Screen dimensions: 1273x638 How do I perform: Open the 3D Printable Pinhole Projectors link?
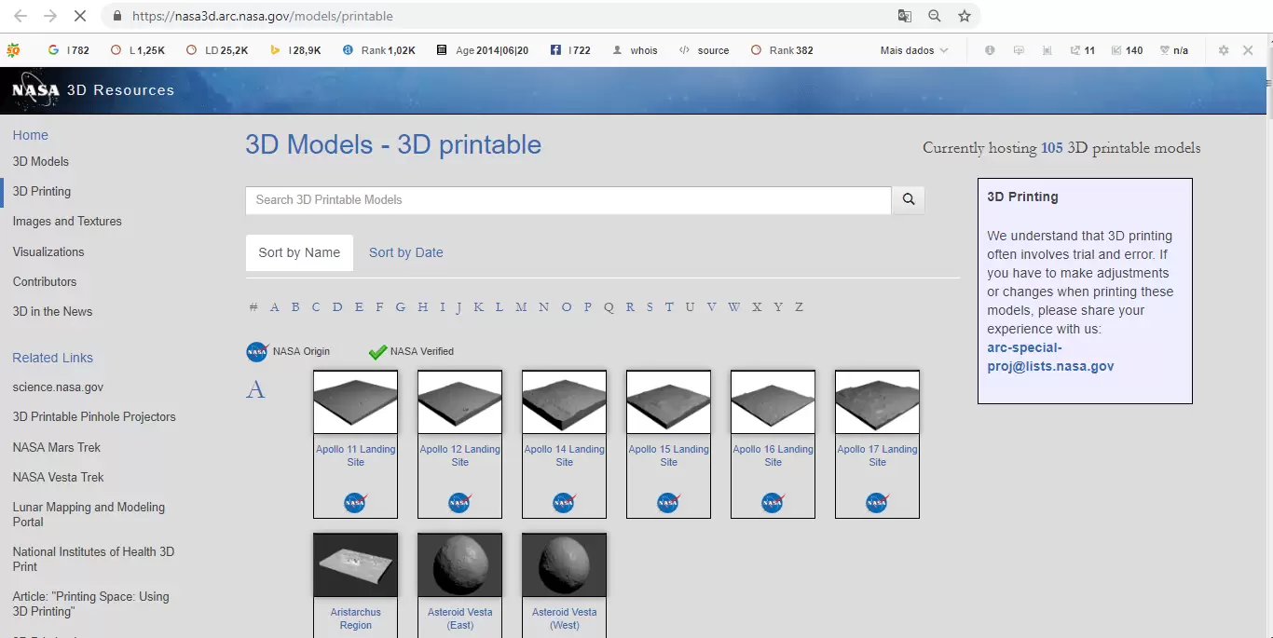point(94,416)
